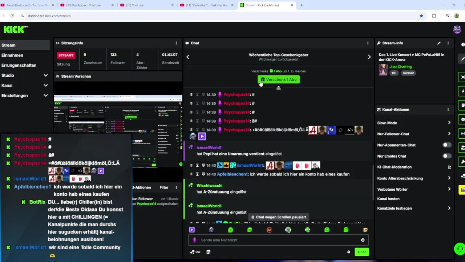Click Kanal hosten action
The width and height of the screenshot is (465, 262).
point(388,199)
